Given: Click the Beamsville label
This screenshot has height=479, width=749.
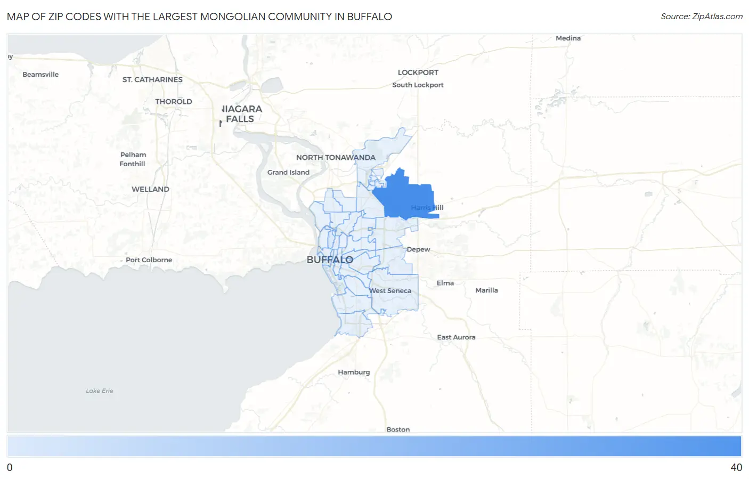Looking at the screenshot, I should 40,75.
